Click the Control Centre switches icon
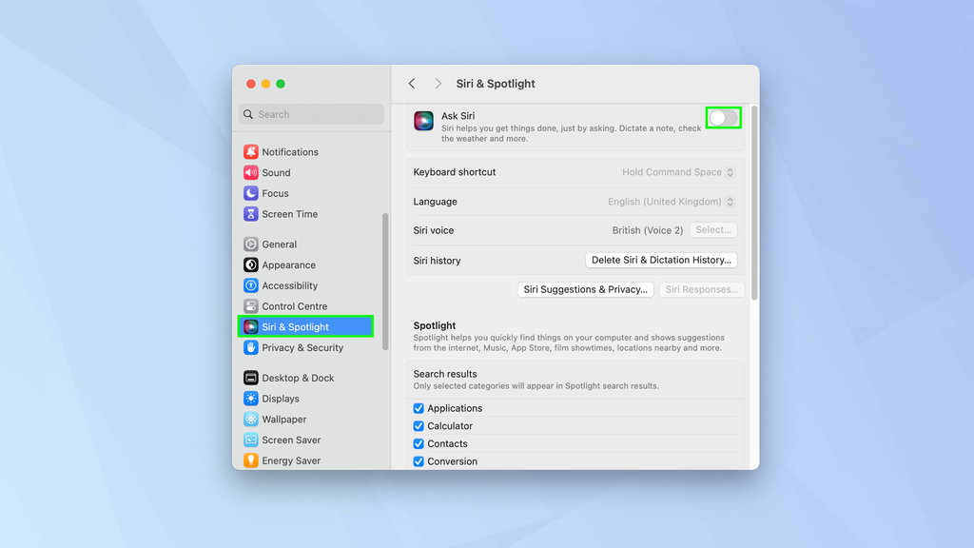Image resolution: width=974 pixels, height=548 pixels. [x=250, y=305]
